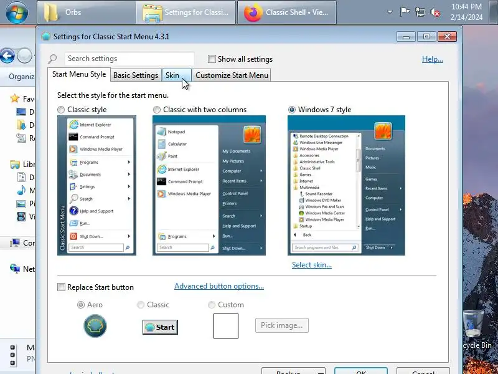Click the classic Start button sample
The width and height of the screenshot is (498, 374).
tap(160, 327)
